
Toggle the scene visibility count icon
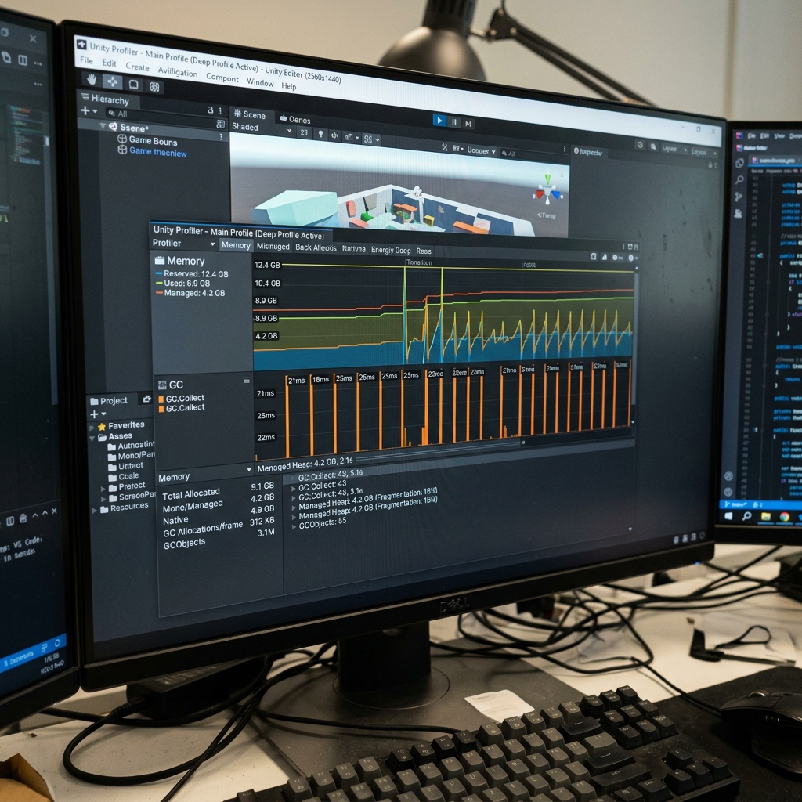368,139
